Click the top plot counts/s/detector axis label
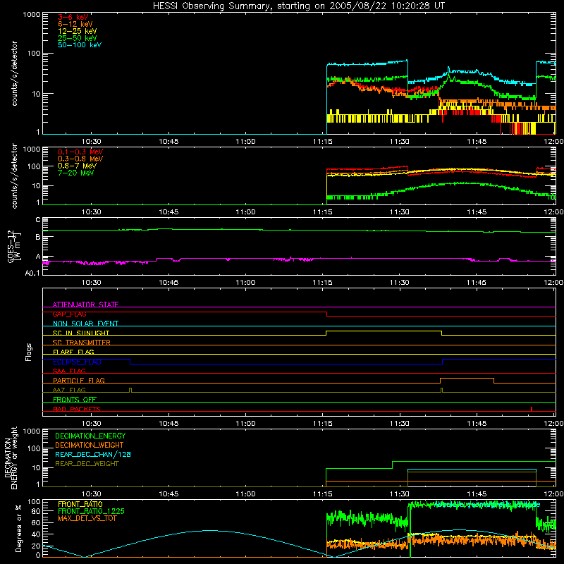 [14, 73]
